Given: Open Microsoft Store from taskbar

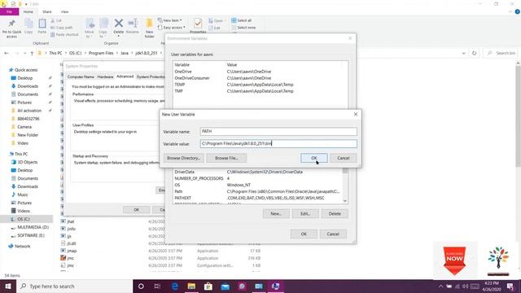Looking at the screenshot, I should [208, 286].
